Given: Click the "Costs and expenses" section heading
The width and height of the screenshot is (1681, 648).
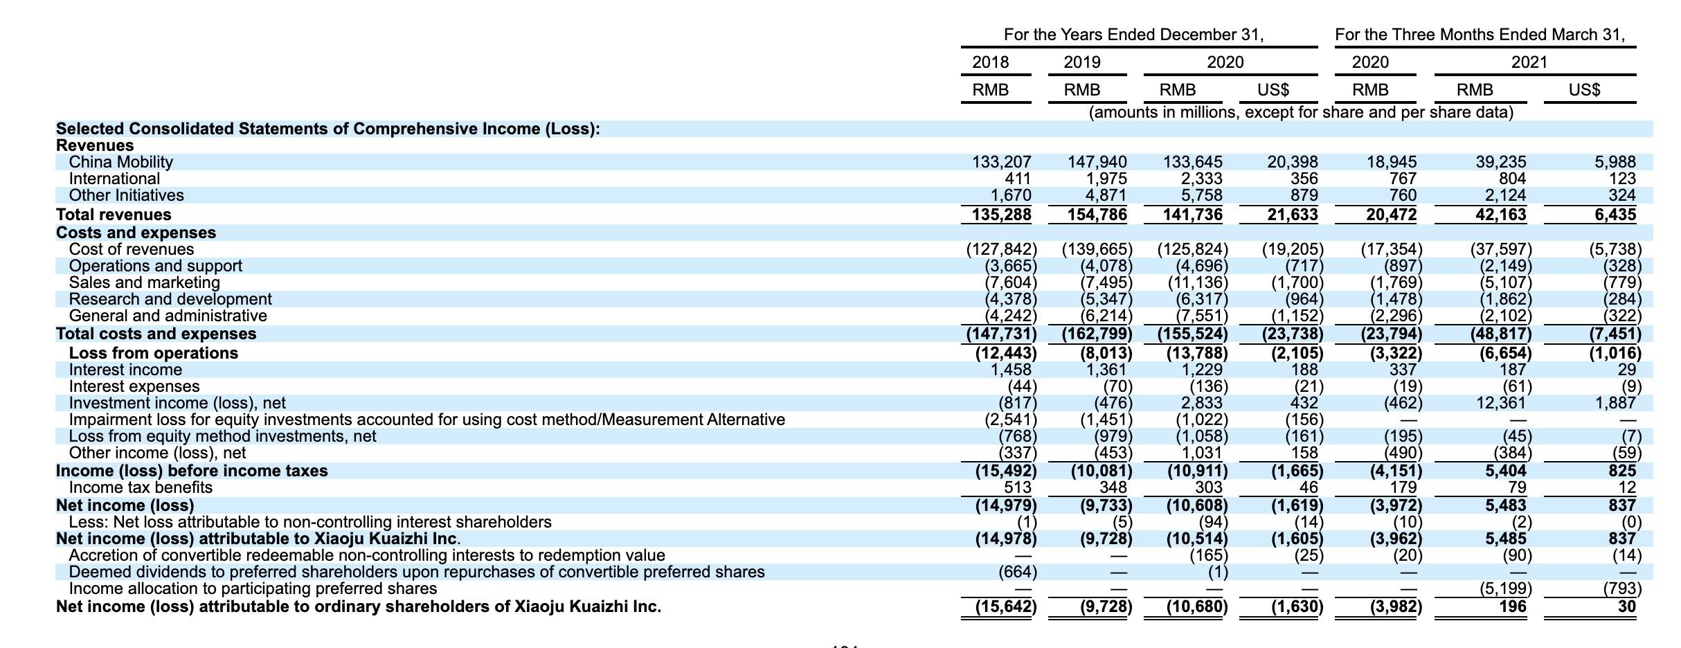Looking at the screenshot, I should click(x=136, y=233).
